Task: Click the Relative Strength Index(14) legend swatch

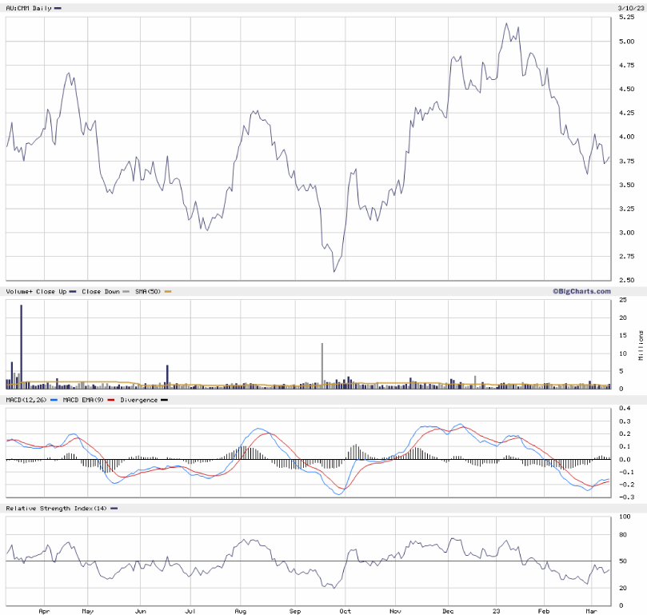Action: tap(114, 509)
